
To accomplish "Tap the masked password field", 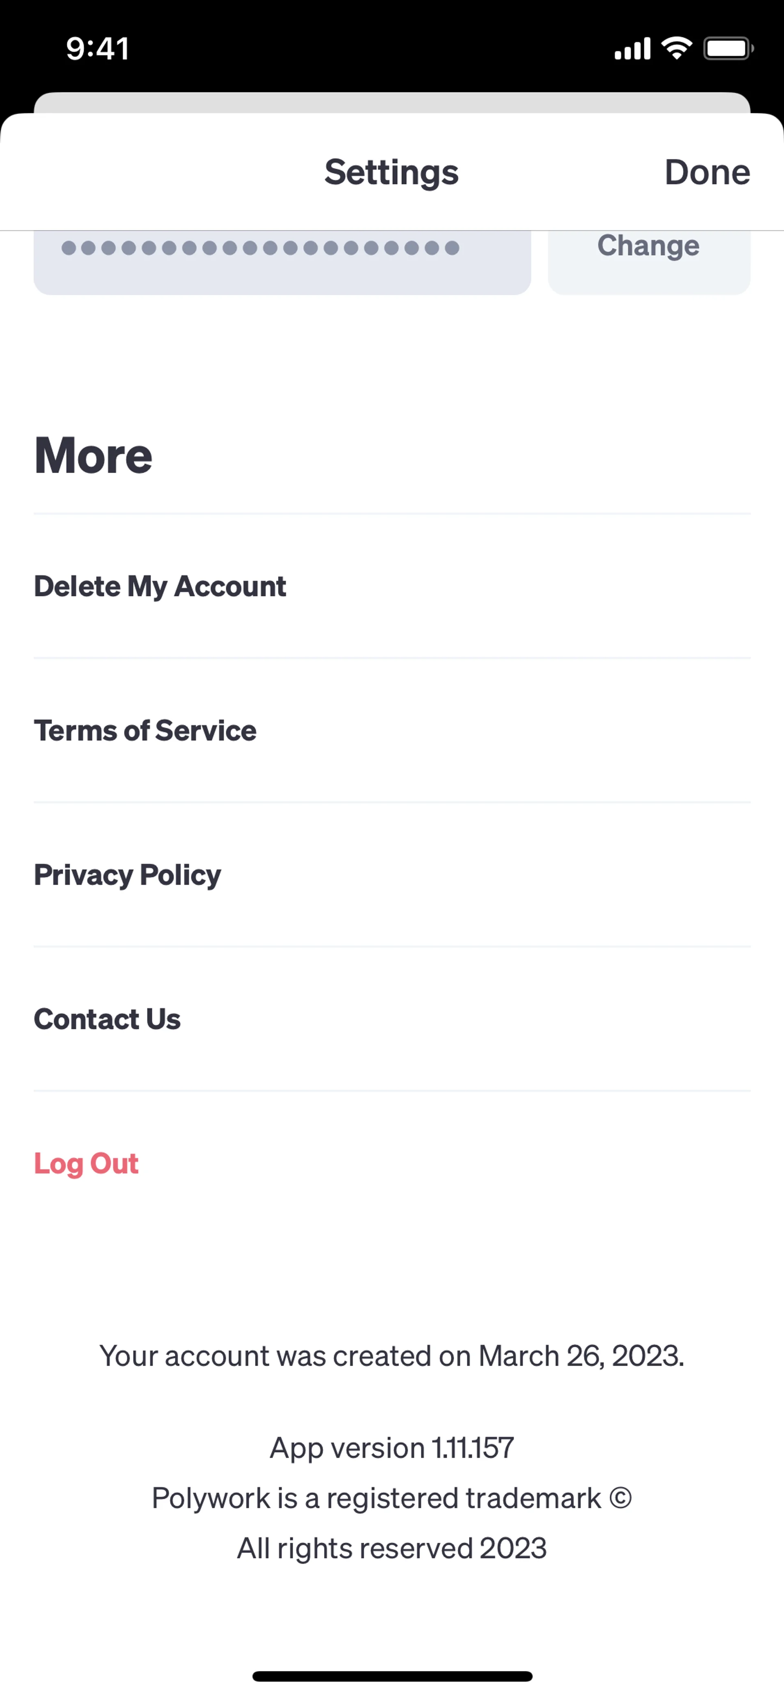I will tap(282, 257).
